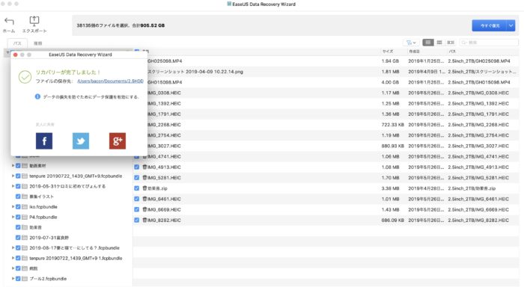524x293 pixels.
Task: Click trash icon beside IMG_5281.HEIC
Action: (144, 178)
